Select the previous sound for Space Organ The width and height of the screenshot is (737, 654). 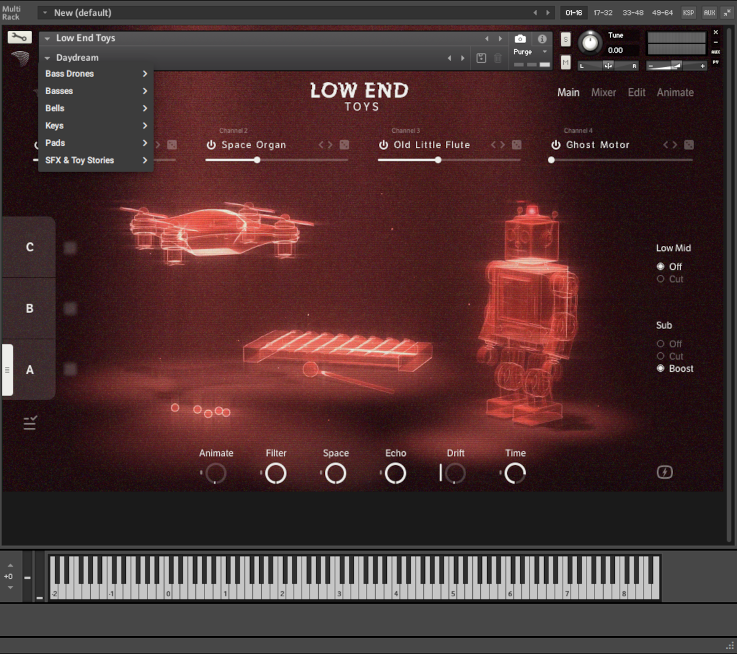coord(321,145)
